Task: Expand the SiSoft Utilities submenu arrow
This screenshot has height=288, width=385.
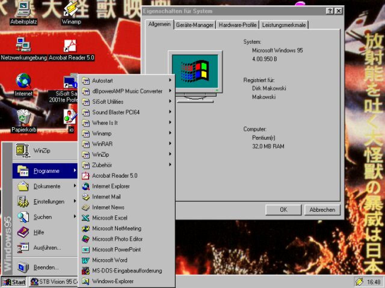Action: 170,101
